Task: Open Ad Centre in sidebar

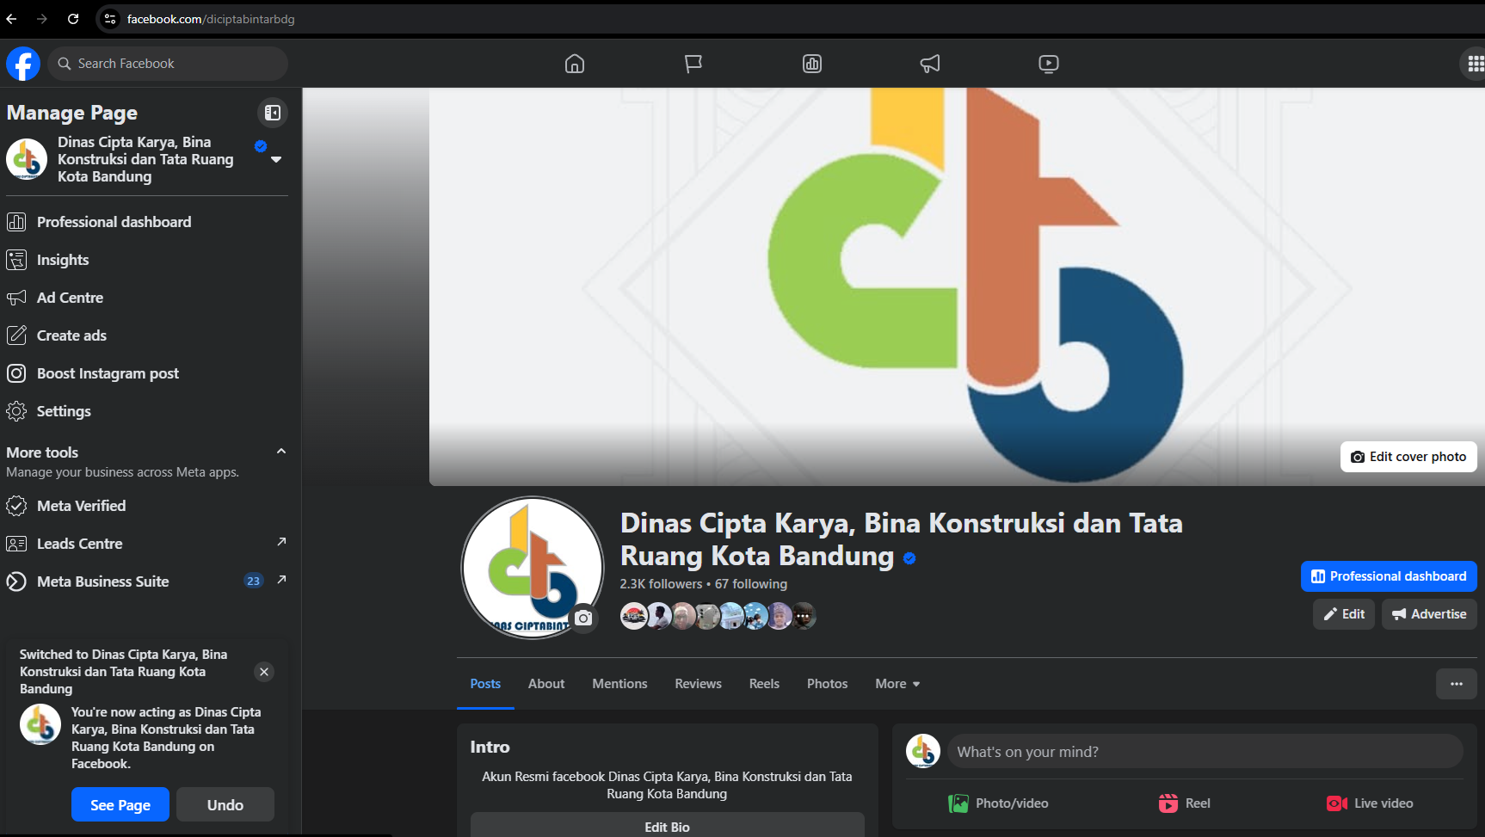Action: 147,298
